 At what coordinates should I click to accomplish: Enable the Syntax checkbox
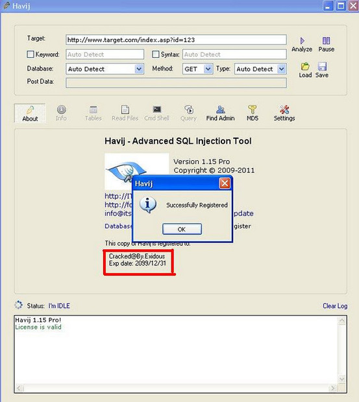tap(156, 54)
